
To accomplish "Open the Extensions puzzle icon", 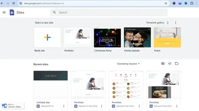I will point(192,3).
